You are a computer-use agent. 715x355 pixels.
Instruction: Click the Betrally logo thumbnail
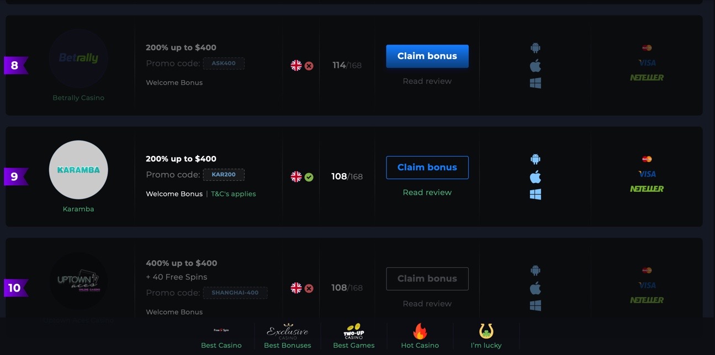coord(78,58)
